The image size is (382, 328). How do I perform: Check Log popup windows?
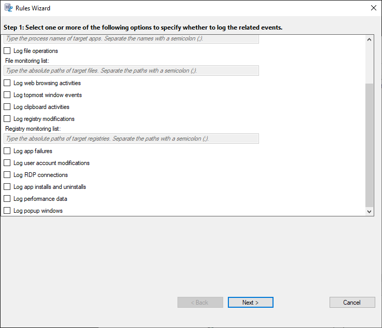[7, 211]
